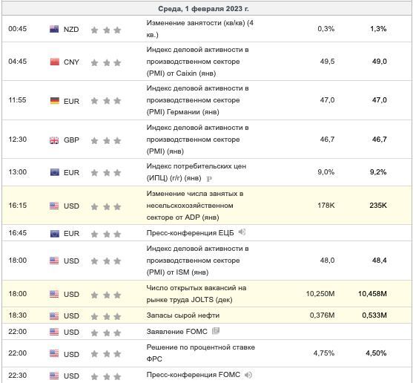Click speaker icon beside Пресс-конференция FOMC
The image size is (413, 383).
click(x=248, y=375)
